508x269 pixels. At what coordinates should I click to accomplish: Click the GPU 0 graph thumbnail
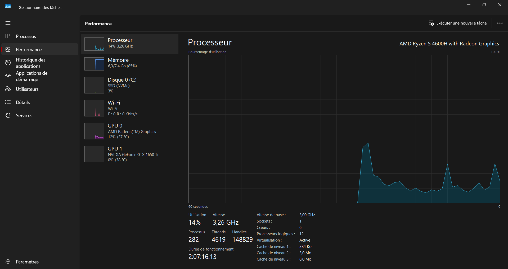pos(94,131)
